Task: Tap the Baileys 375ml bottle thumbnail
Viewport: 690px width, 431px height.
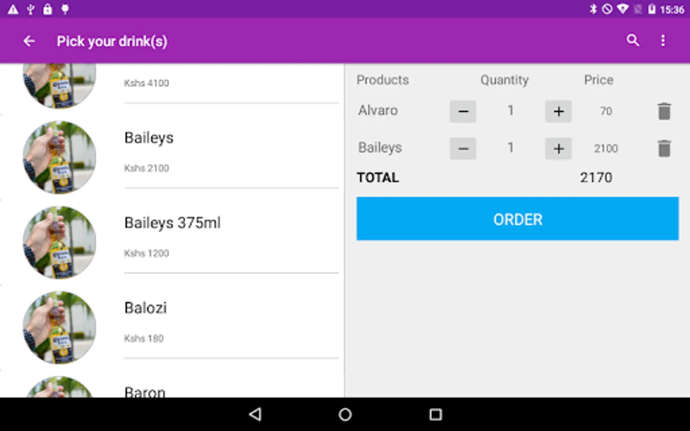Action: click(x=59, y=243)
